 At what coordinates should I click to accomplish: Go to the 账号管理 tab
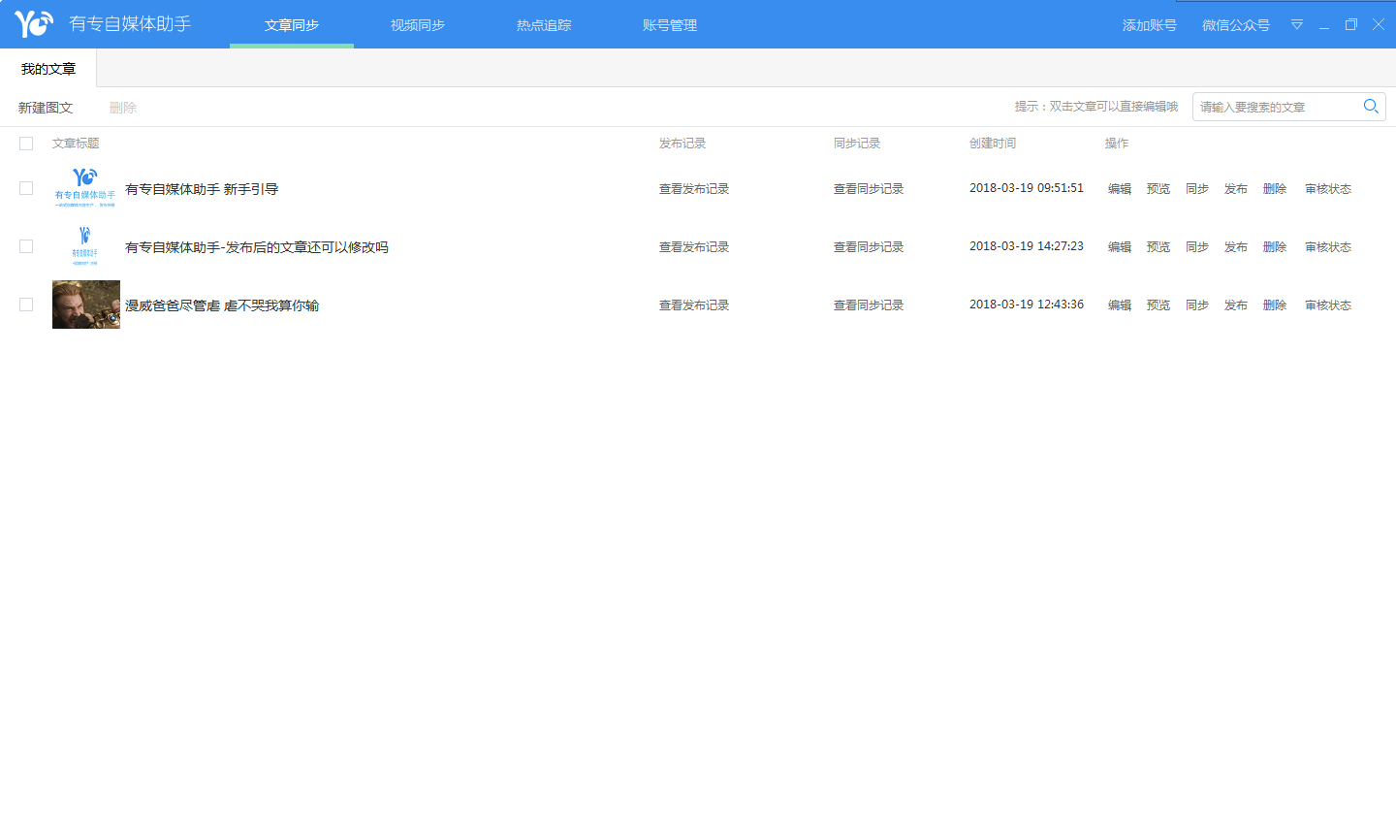coord(670,25)
